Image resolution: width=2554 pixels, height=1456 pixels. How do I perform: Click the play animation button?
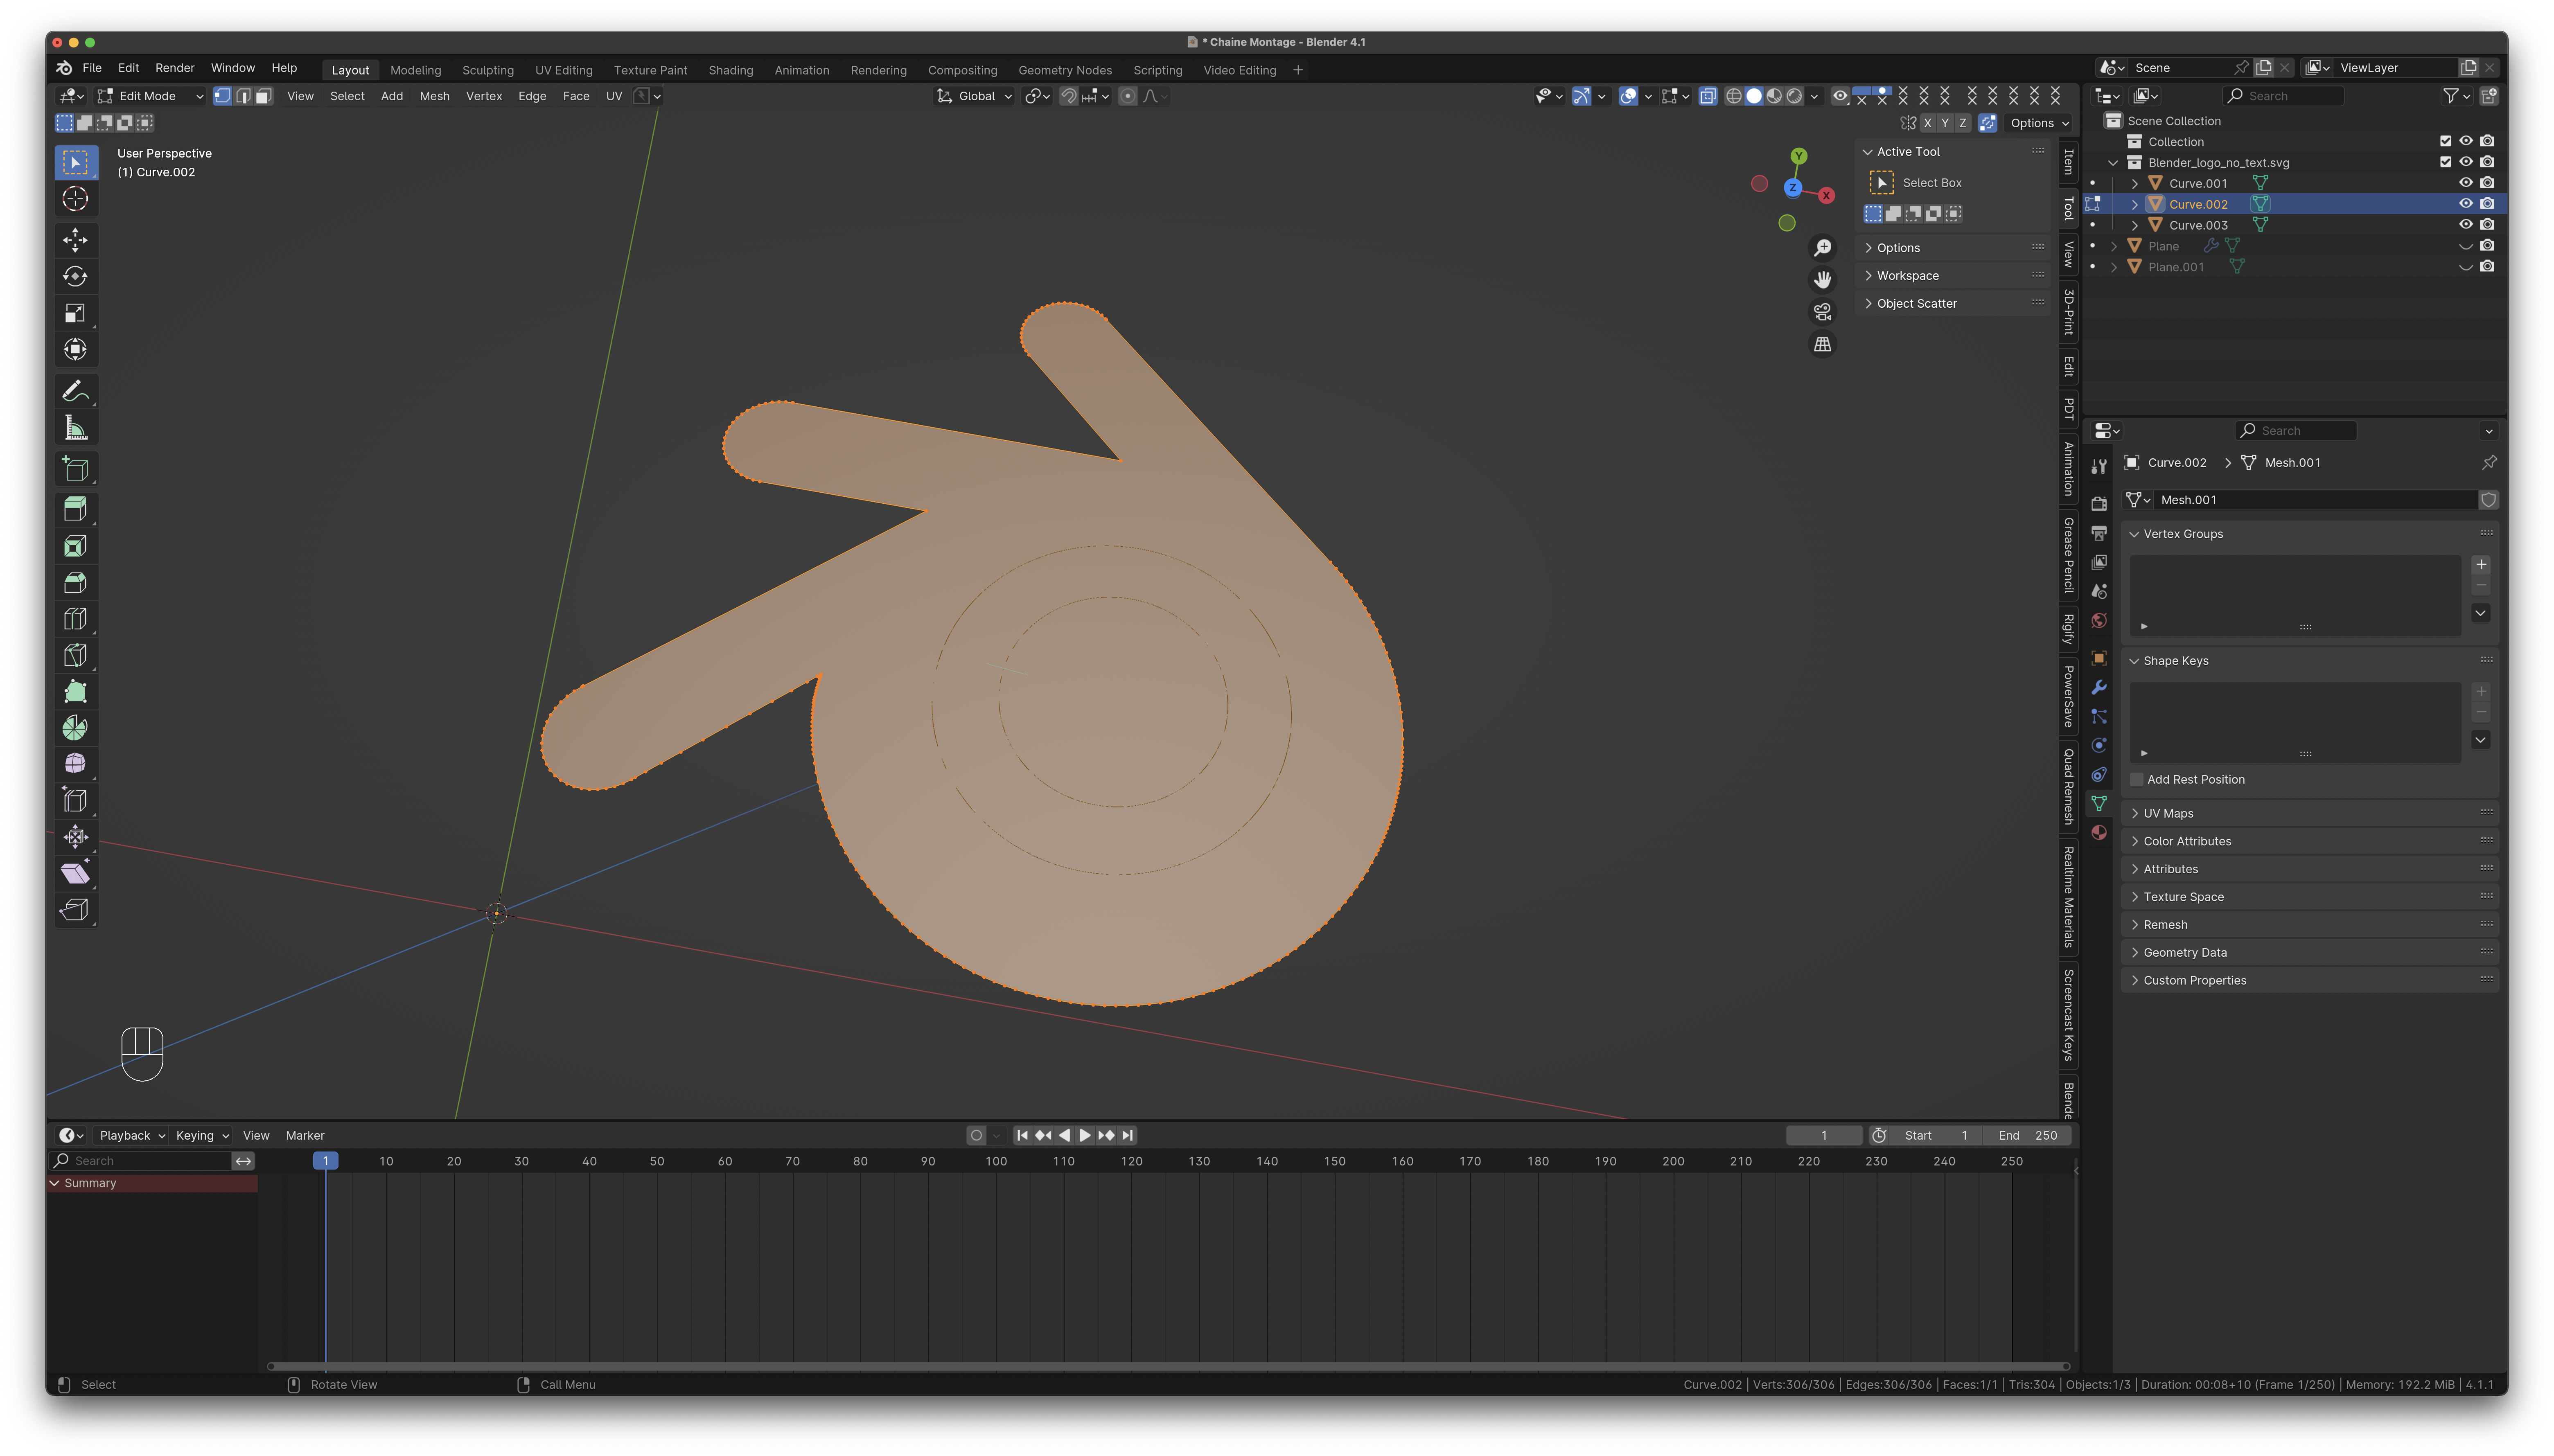pyautogui.click(x=1085, y=1135)
